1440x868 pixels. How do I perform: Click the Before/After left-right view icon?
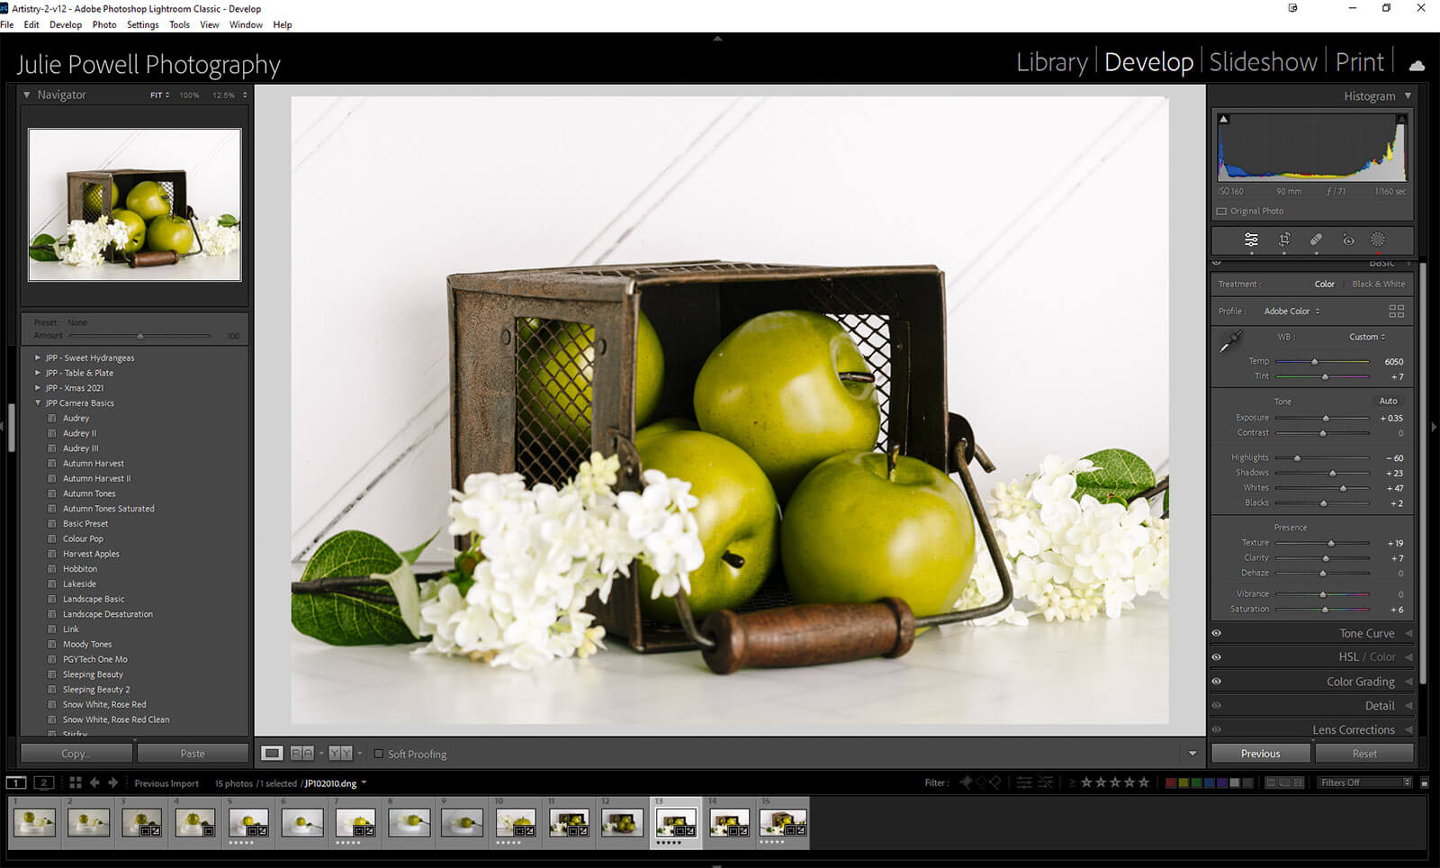tap(302, 754)
